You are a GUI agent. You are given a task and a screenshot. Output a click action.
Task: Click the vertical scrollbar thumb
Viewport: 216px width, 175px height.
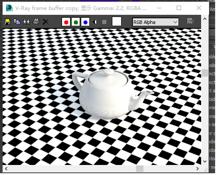point(205,73)
